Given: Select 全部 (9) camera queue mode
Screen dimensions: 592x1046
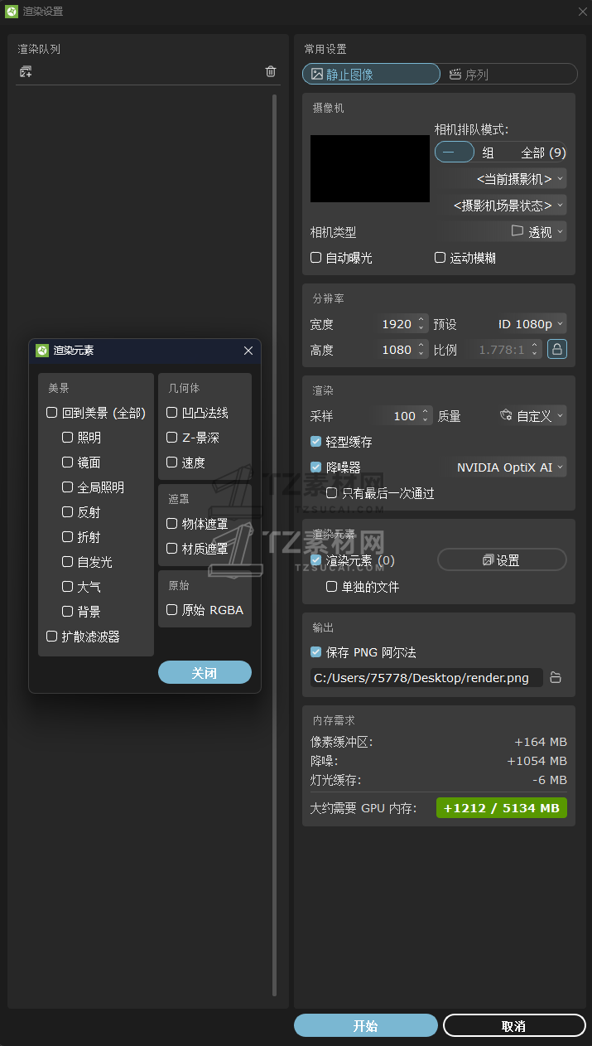Looking at the screenshot, I should 543,153.
